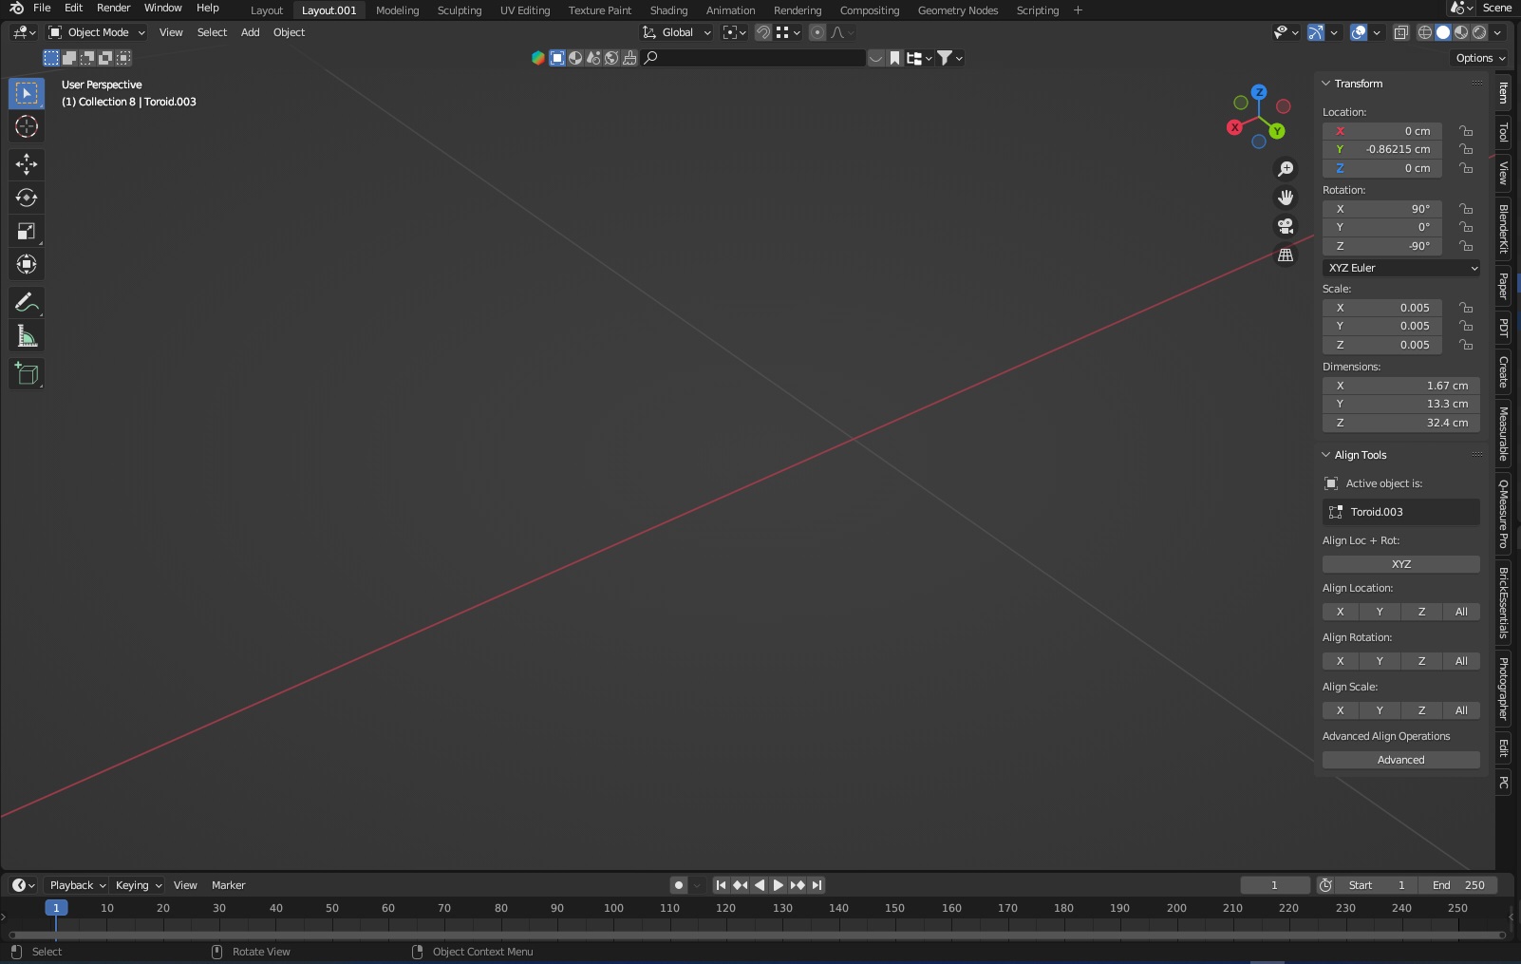Switch perspective/orthographic grid icon
The image size is (1521, 964).
(x=1286, y=255)
